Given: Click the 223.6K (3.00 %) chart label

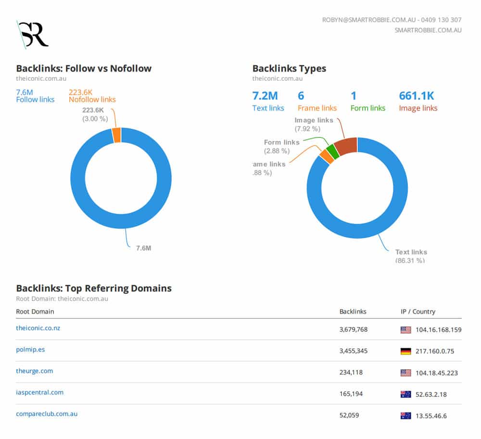Looking at the screenshot, I should pyautogui.click(x=95, y=114).
